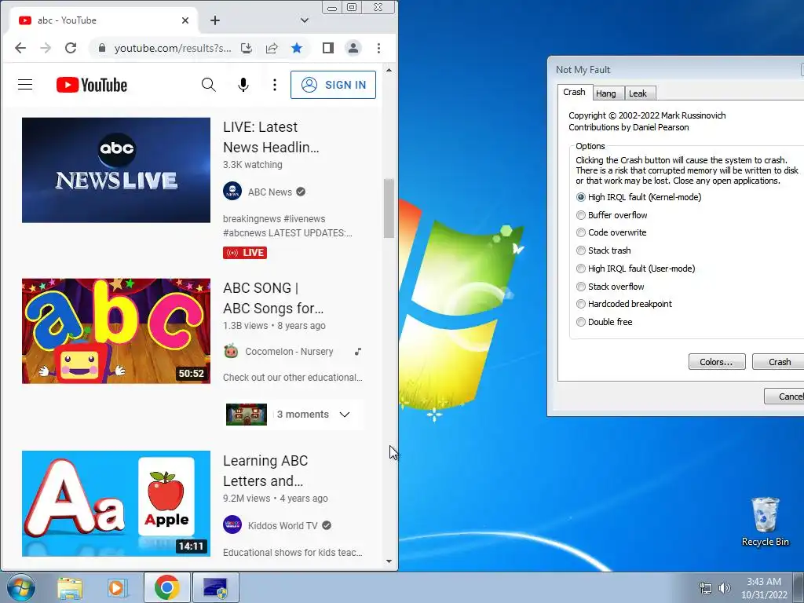Open YouTube settings three-dot menu

[275, 85]
